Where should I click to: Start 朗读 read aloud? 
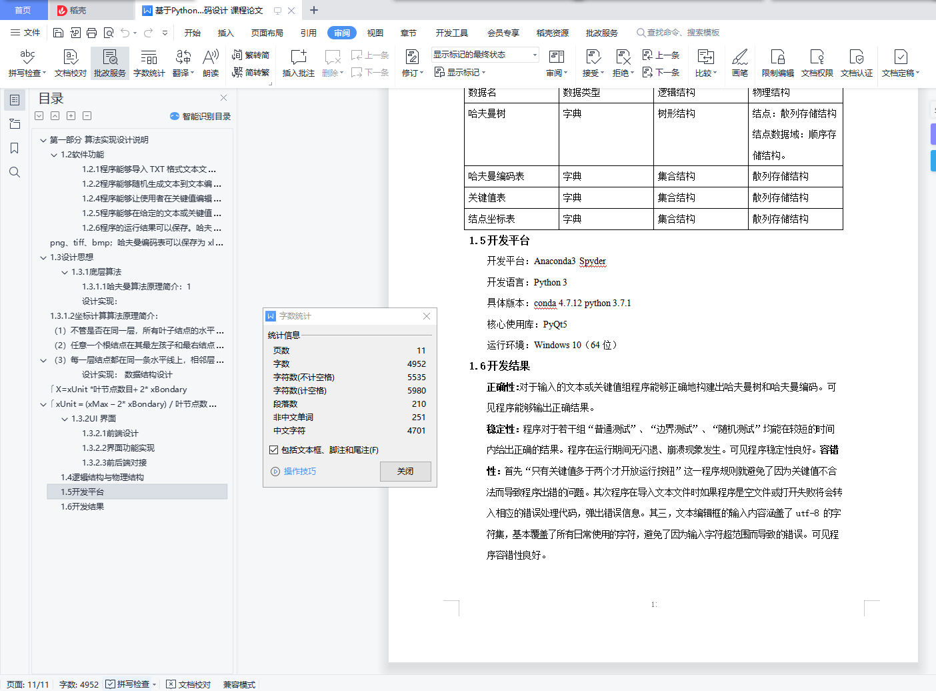pyautogui.click(x=211, y=63)
